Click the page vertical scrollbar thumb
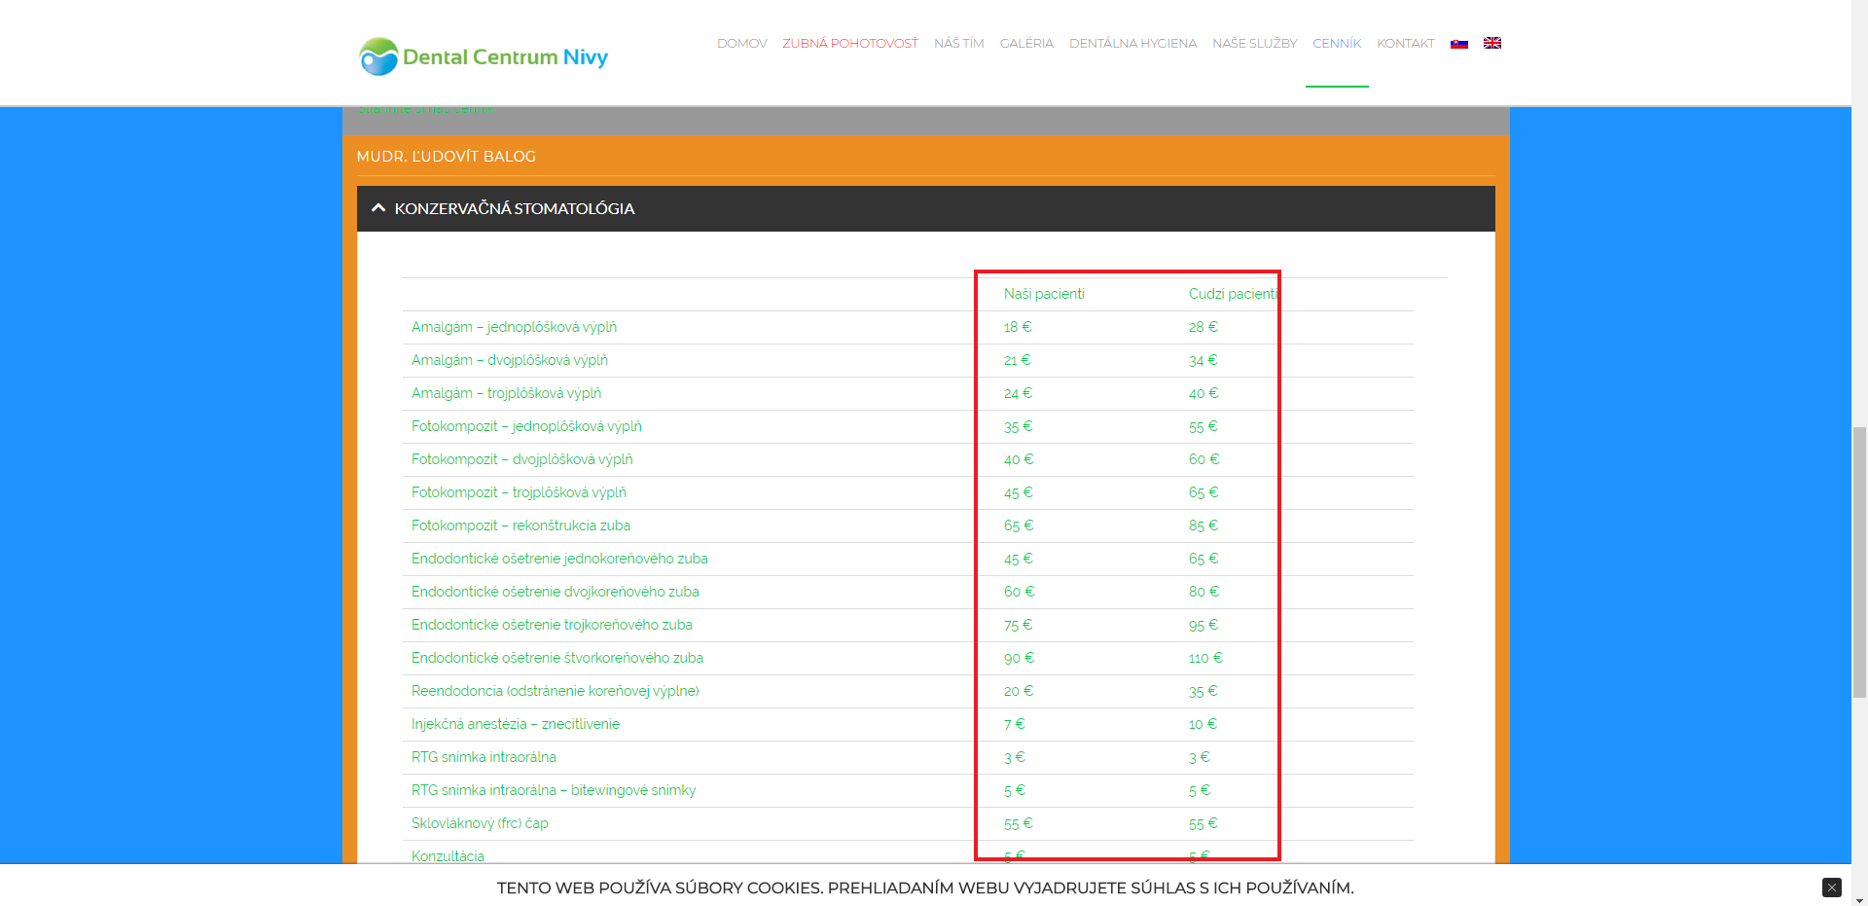This screenshot has height=906, width=1868. pyautogui.click(x=1859, y=562)
